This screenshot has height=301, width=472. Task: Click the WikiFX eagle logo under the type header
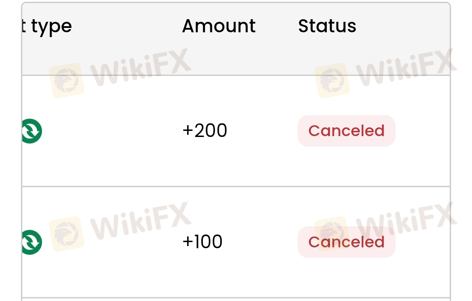(66, 80)
